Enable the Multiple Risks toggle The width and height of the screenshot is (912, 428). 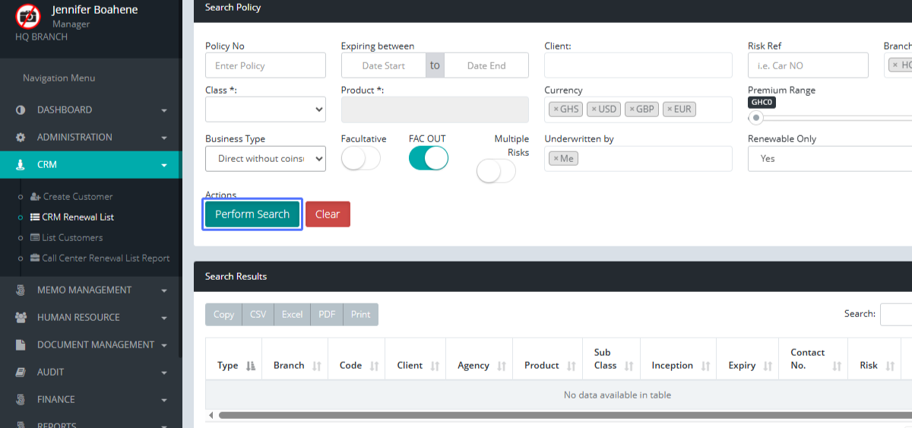point(496,172)
